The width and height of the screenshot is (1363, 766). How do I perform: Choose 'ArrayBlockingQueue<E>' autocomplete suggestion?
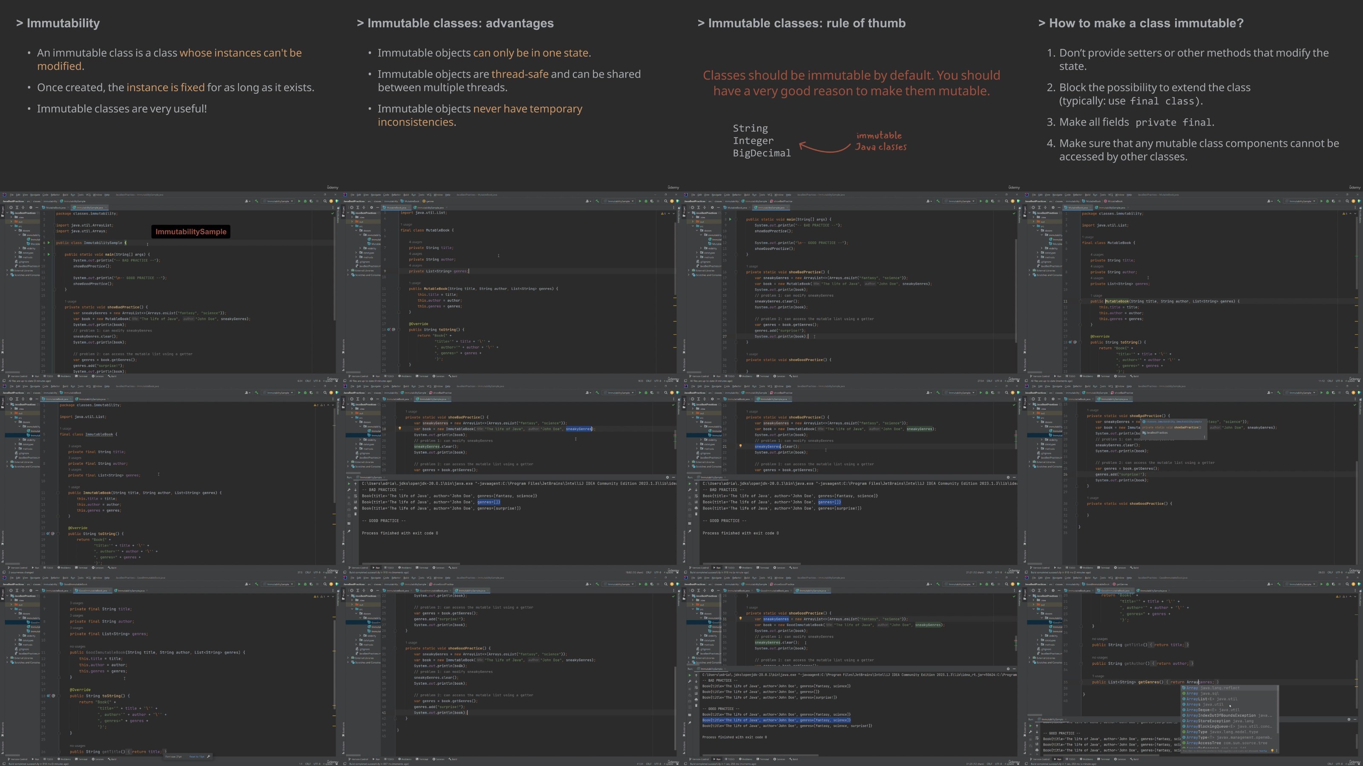tap(1230, 726)
